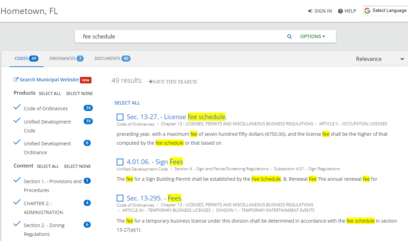
Task: Click the 24 count badge for Code of Ordinances
Action: pos(88,108)
